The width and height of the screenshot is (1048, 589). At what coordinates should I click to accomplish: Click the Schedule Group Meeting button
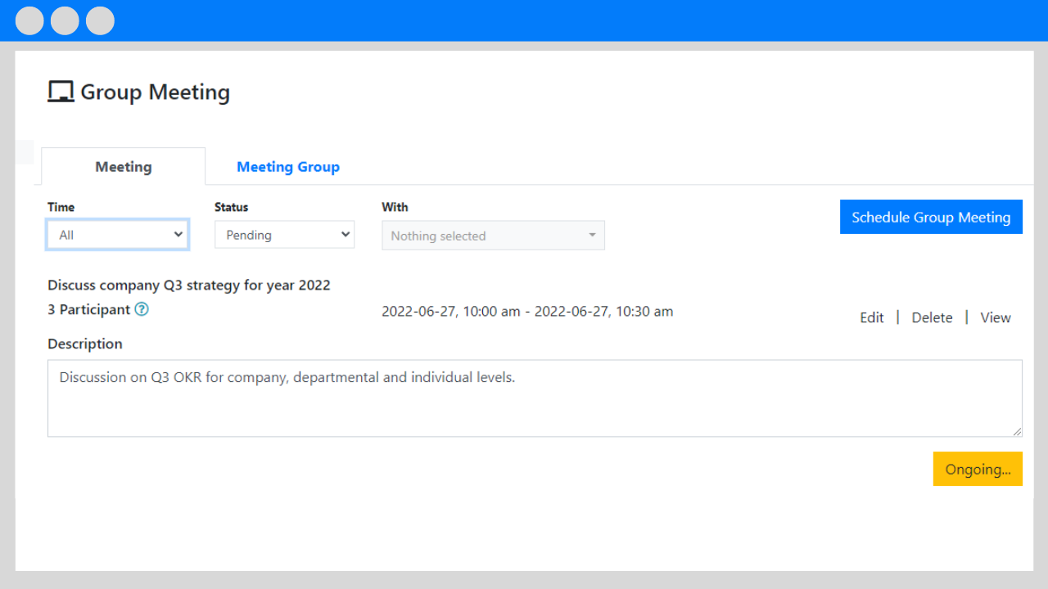[x=931, y=217]
